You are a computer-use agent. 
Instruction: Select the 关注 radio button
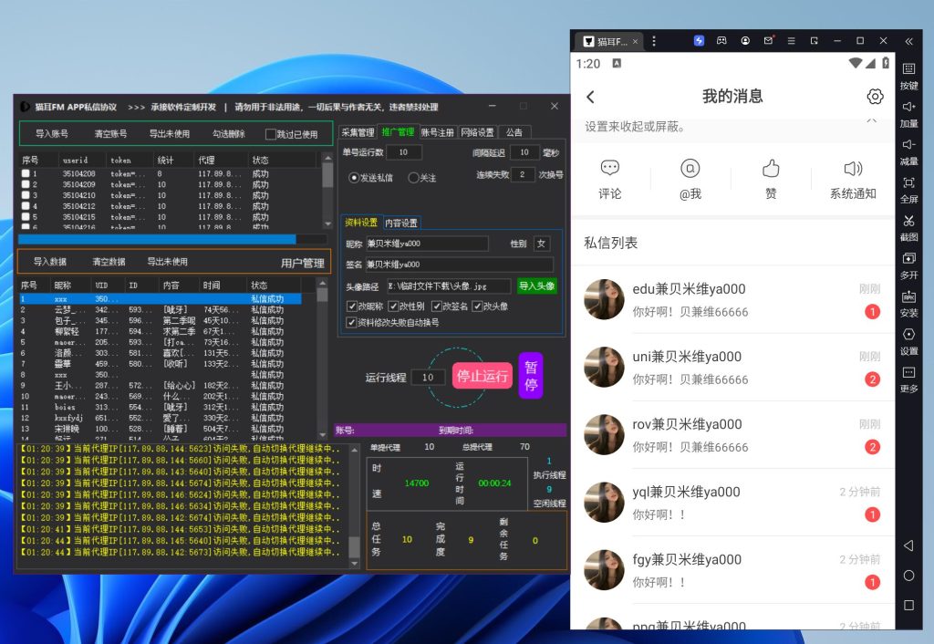coord(413,178)
